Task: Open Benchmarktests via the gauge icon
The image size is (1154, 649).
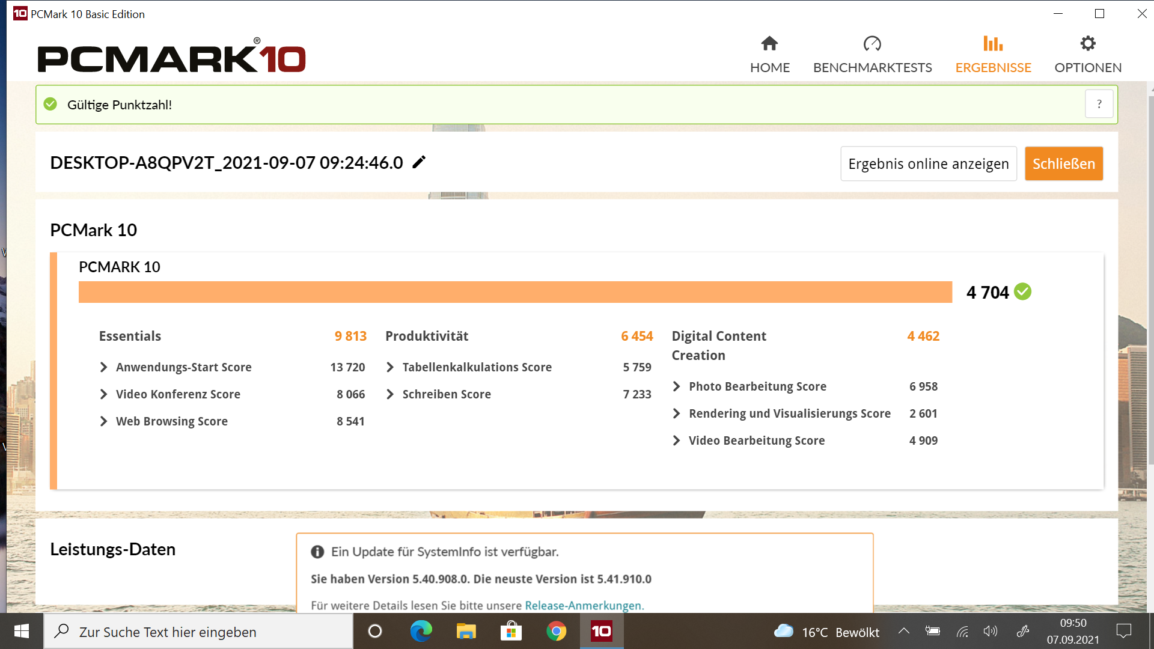Action: tap(872, 44)
